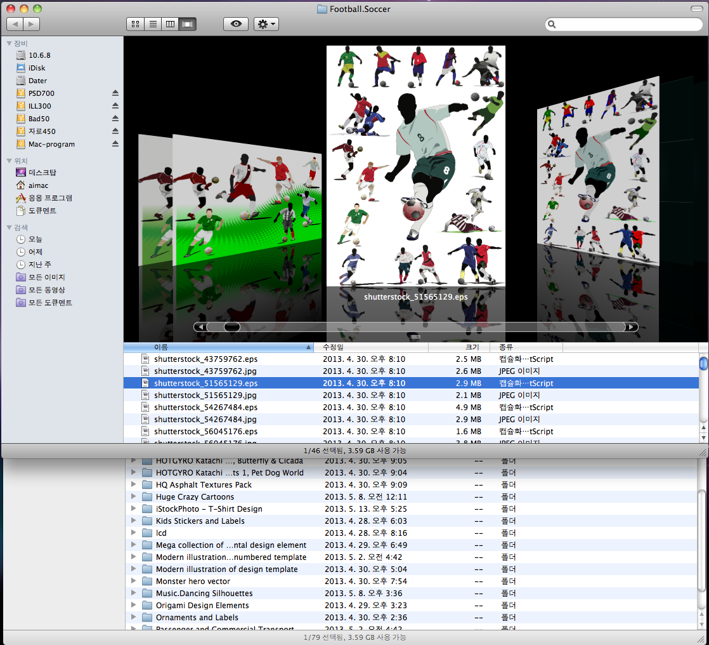Go back with the left arrow button
The height and width of the screenshot is (645, 709).
point(15,24)
